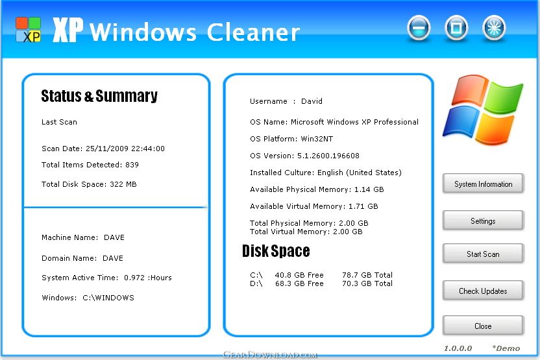Viewport: 540px width, 360px height.
Task: Click the D:\ drive label
Action: click(256, 283)
